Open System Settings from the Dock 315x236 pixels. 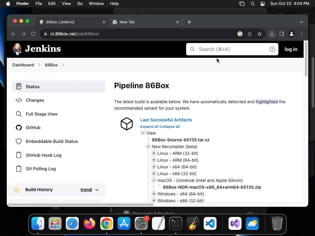141,223
